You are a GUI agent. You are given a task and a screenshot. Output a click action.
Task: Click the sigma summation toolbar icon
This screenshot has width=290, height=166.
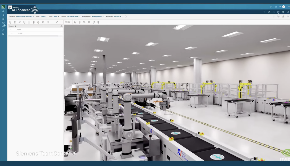[x=34, y=22]
